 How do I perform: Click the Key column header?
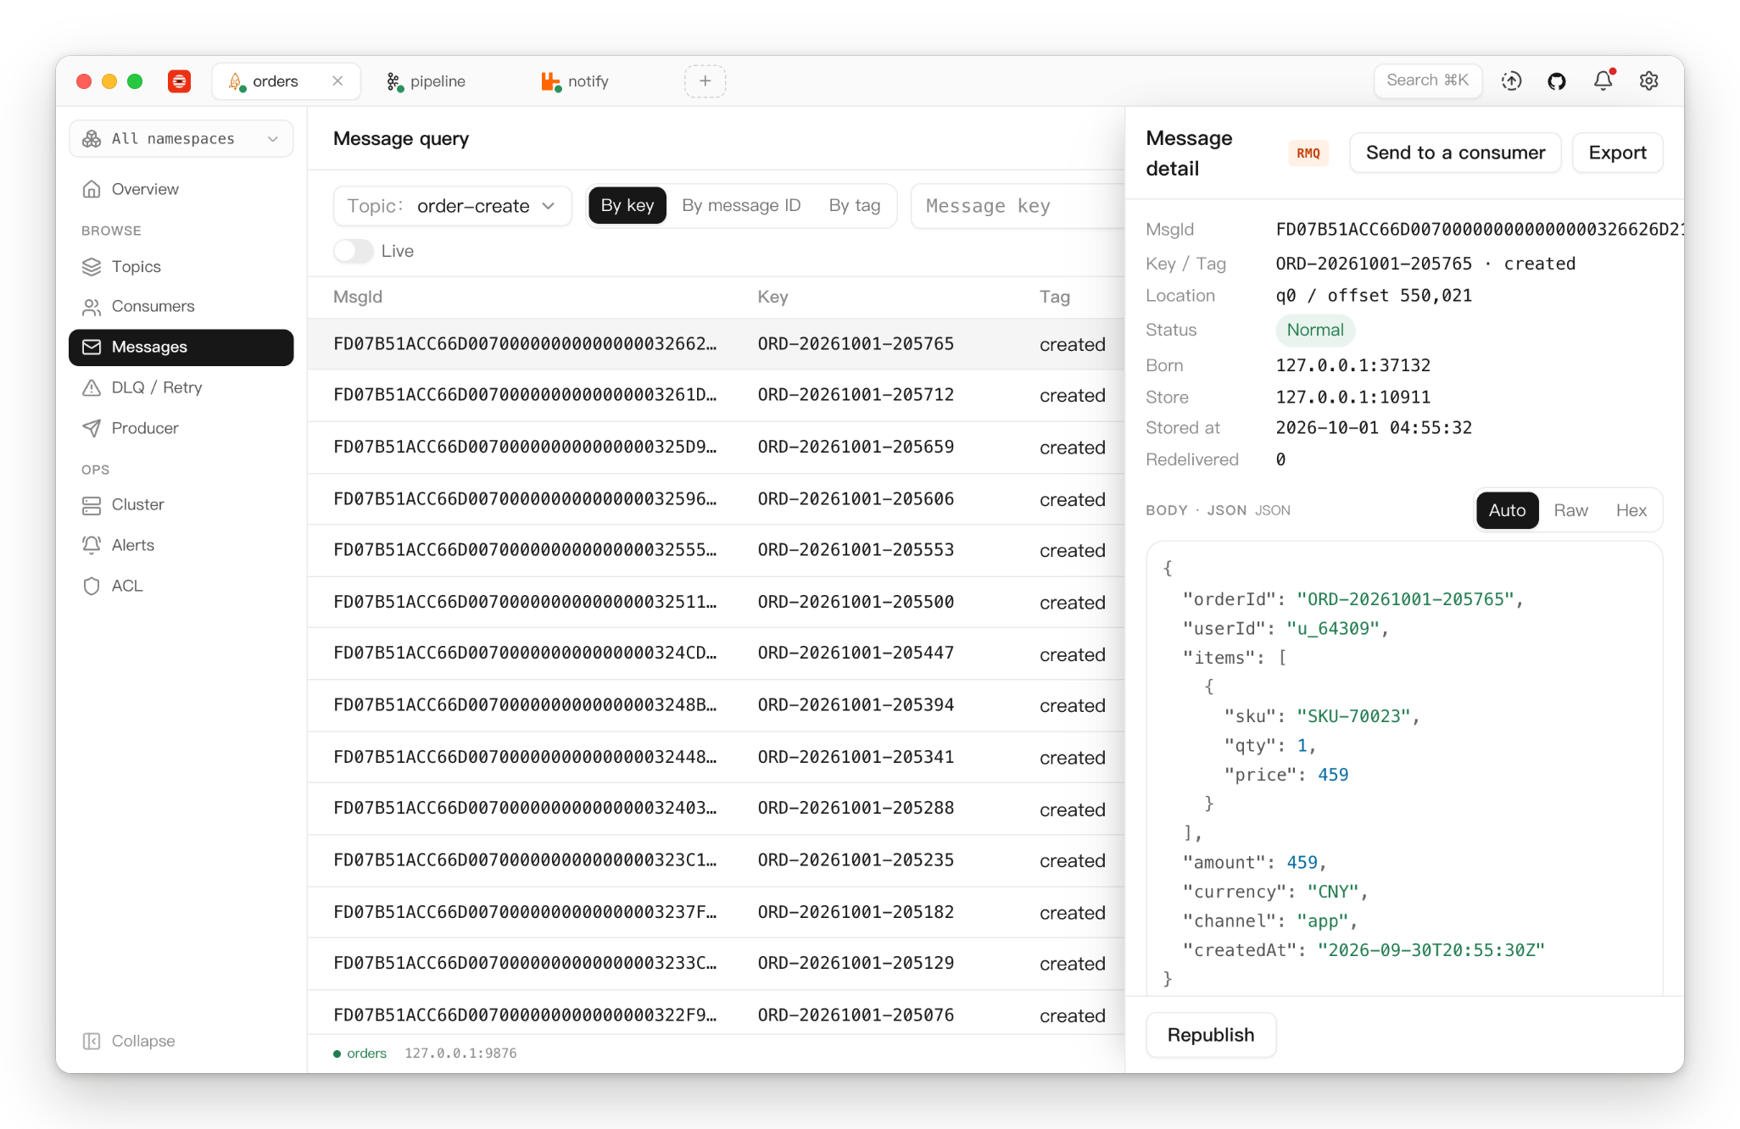pos(772,298)
